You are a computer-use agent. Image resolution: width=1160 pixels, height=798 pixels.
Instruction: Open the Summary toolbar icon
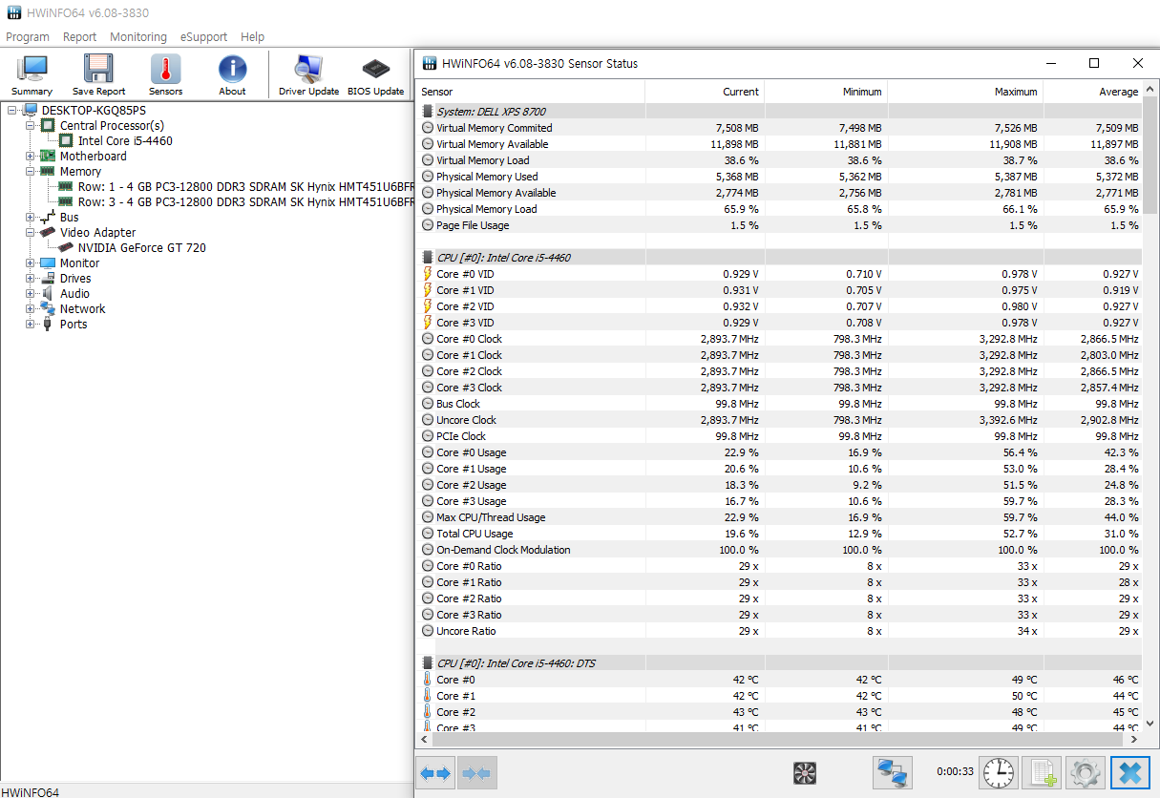(x=32, y=75)
